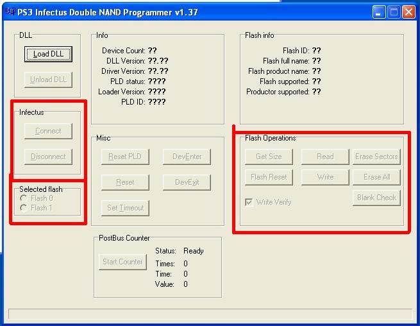Click the Blank Check button
The width and height of the screenshot is (420, 326).
coord(376,198)
